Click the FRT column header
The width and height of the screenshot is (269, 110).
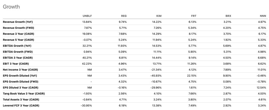point(194,16)
